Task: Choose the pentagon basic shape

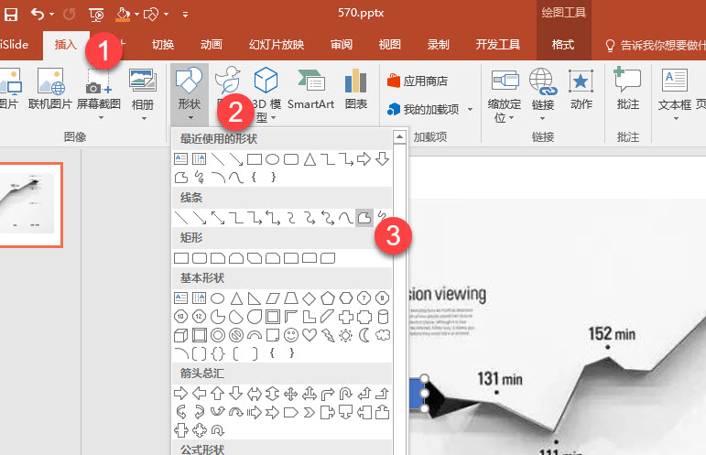Action: pyautogui.click(x=328, y=298)
